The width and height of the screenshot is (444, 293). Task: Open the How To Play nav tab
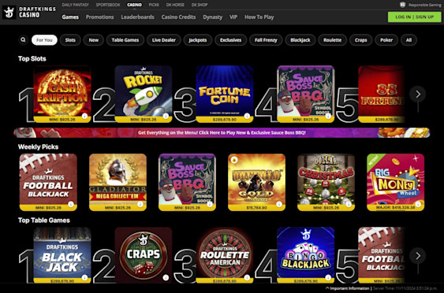(259, 17)
